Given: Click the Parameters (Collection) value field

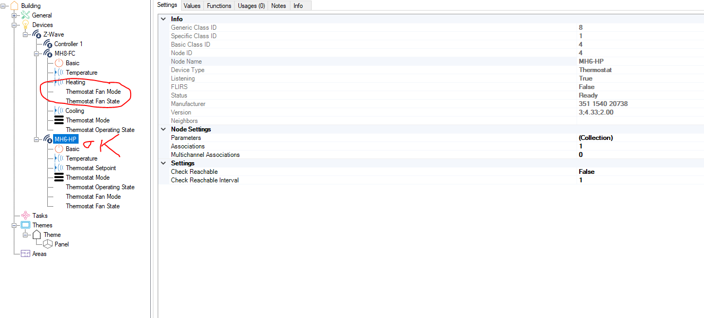Looking at the screenshot, I should pyautogui.click(x=595, y=138).
